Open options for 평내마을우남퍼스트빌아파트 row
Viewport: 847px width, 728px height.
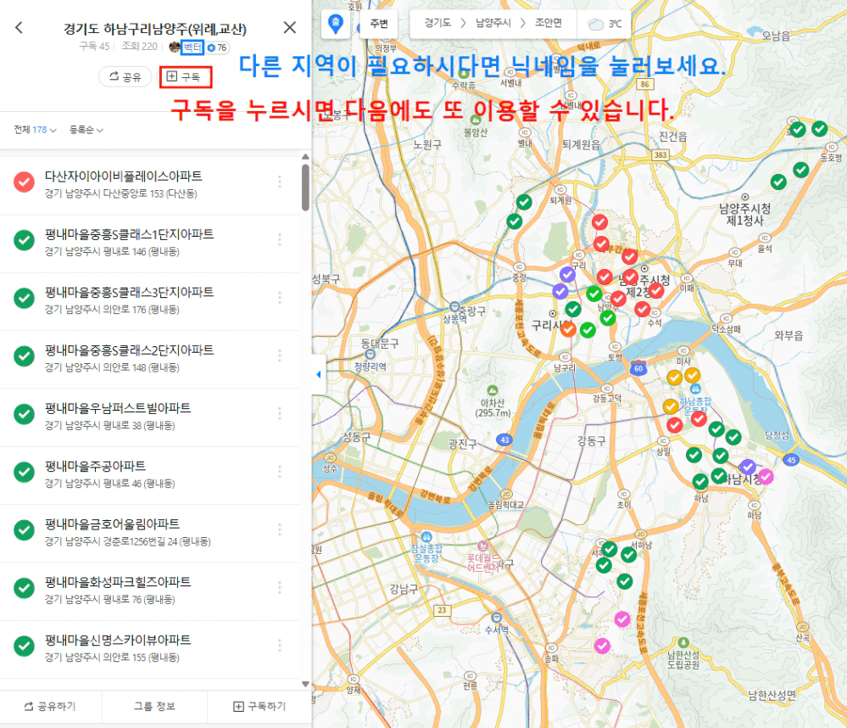[x=279, y=413]
